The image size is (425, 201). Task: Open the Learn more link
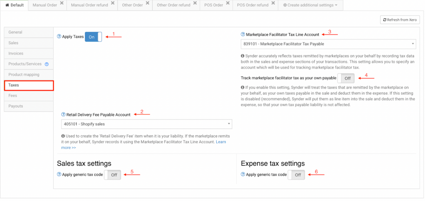click(220, 142)
